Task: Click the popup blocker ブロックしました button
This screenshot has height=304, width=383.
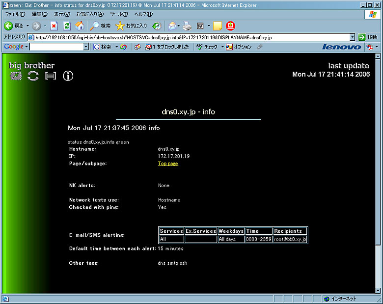Action: 166,47
